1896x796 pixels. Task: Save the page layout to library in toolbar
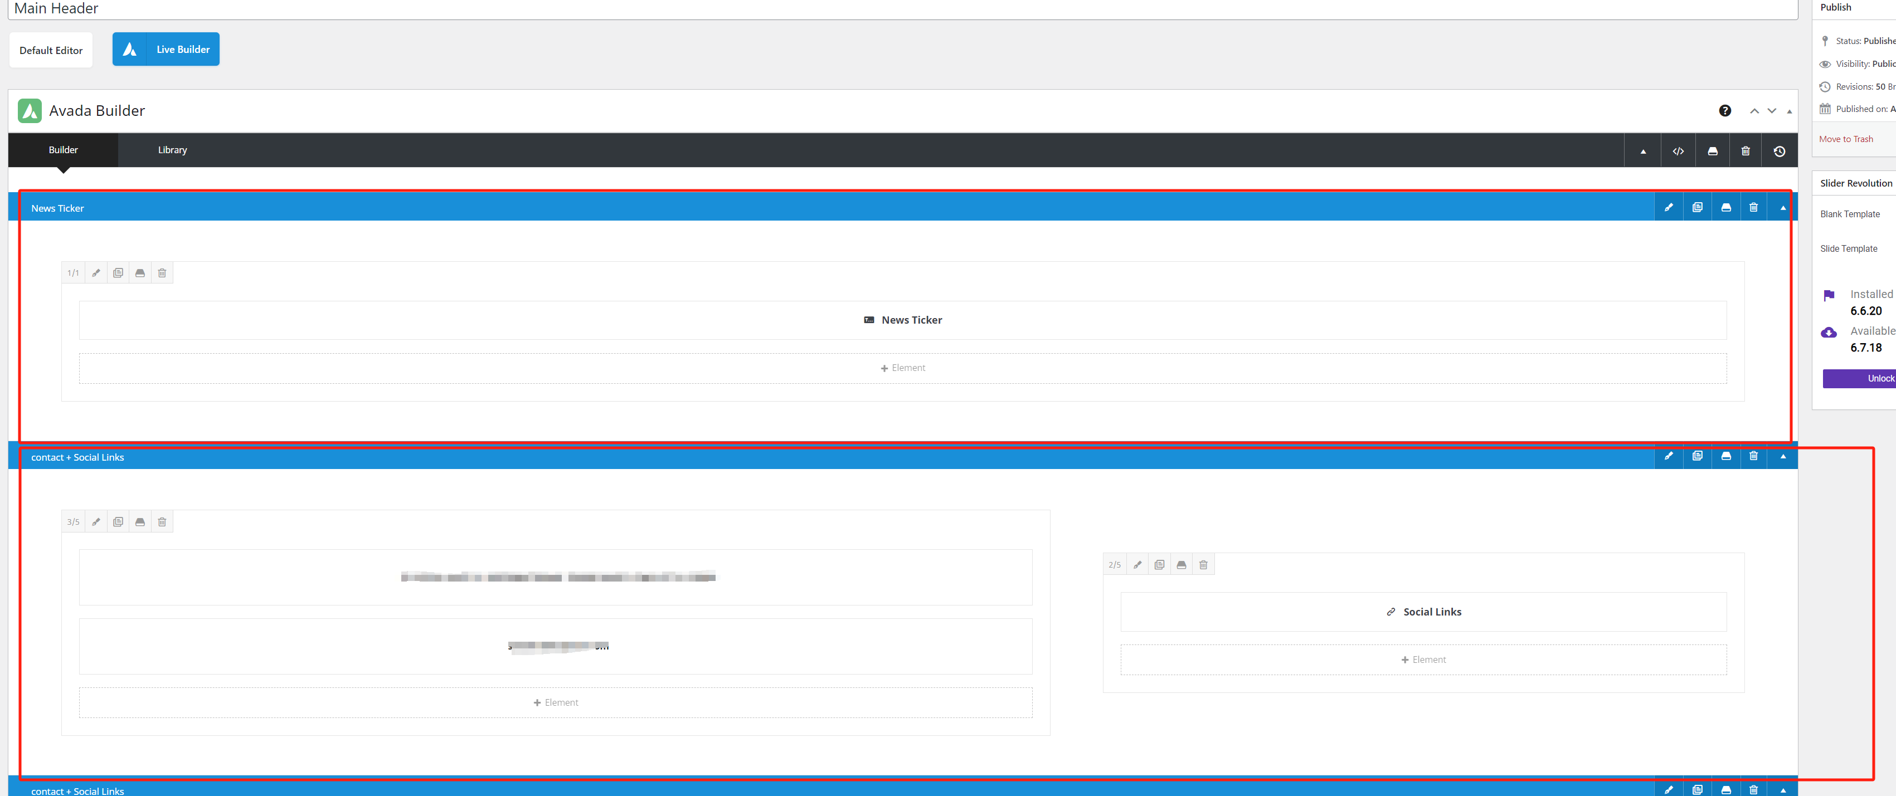pos(1713,151)
